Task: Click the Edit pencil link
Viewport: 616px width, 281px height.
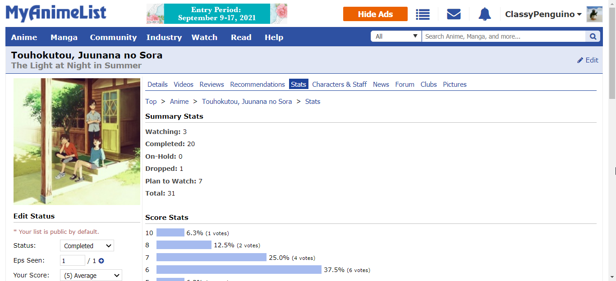Action: pyautogui.click(x=588, y=60)
